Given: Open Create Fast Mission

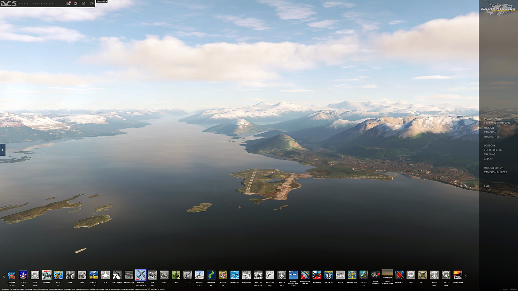Looking at the screenshot, I should (497, 123).
